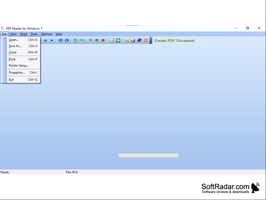Restore down the PDF Reader window
The width and height of the screenshot is (266, 200).
tap(247, 28)
